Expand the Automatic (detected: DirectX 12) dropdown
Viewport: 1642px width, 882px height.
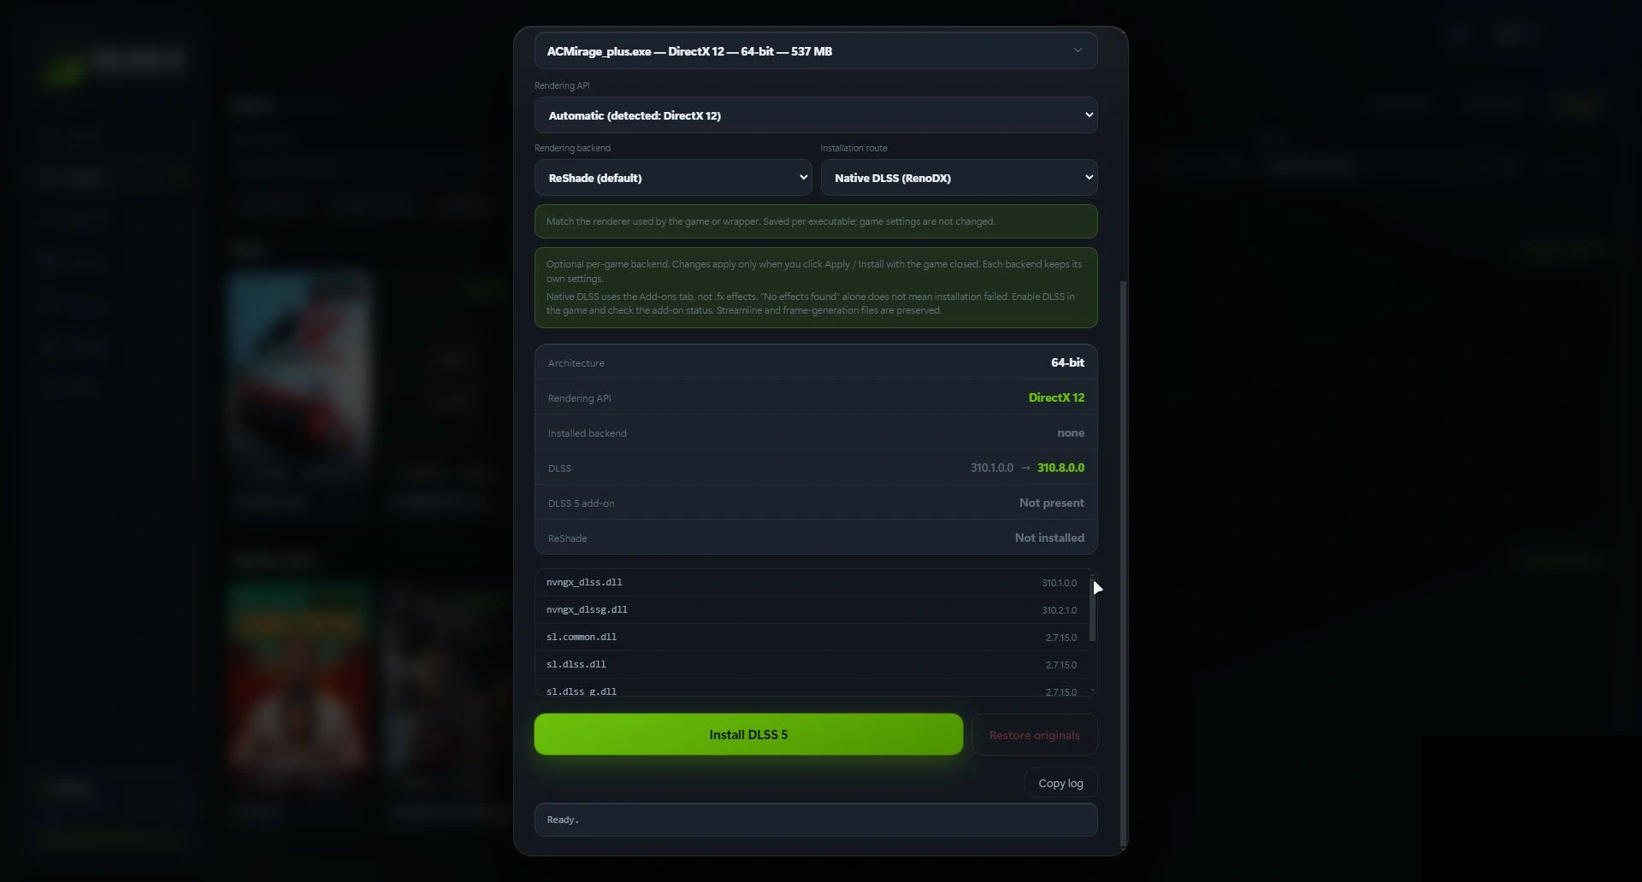click(x=816, y=115)
